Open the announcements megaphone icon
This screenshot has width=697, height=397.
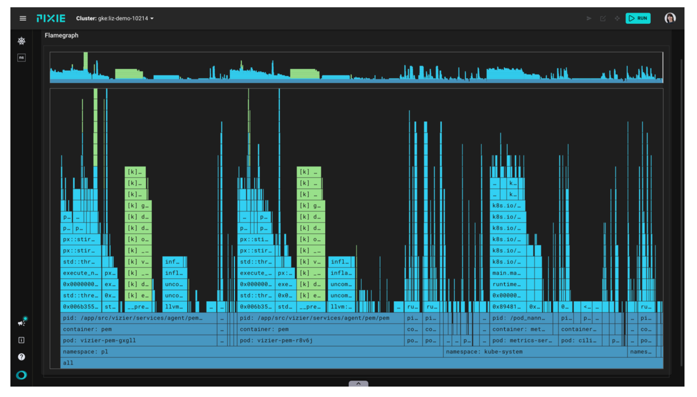(x=21, y=323)
